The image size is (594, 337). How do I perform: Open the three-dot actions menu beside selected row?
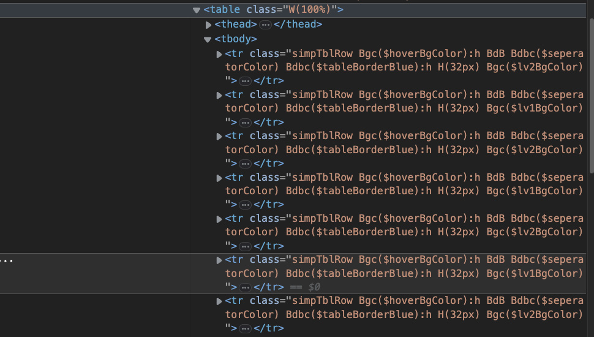7,261
